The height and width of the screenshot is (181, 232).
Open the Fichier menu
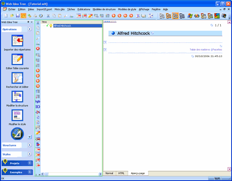[12, 10]
